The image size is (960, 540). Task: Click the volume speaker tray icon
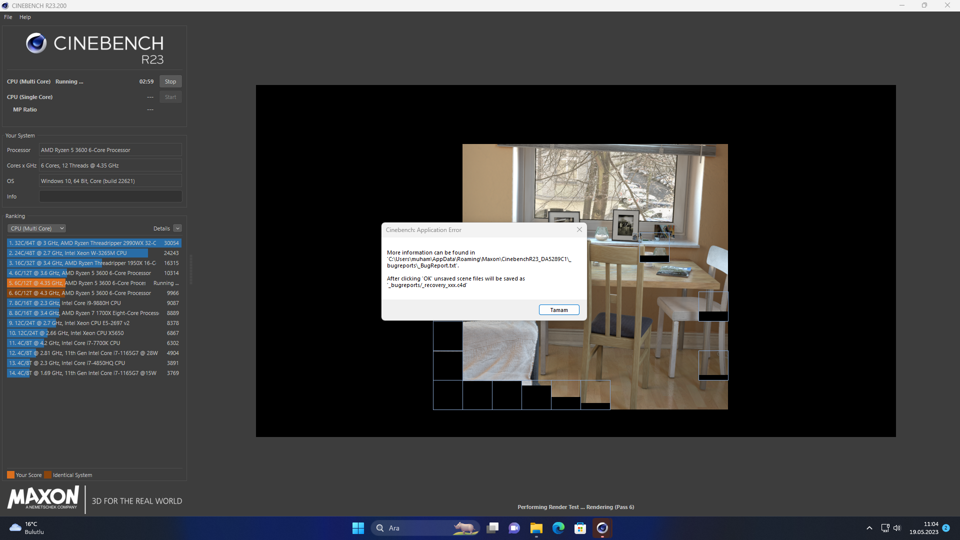click(897, 528)
